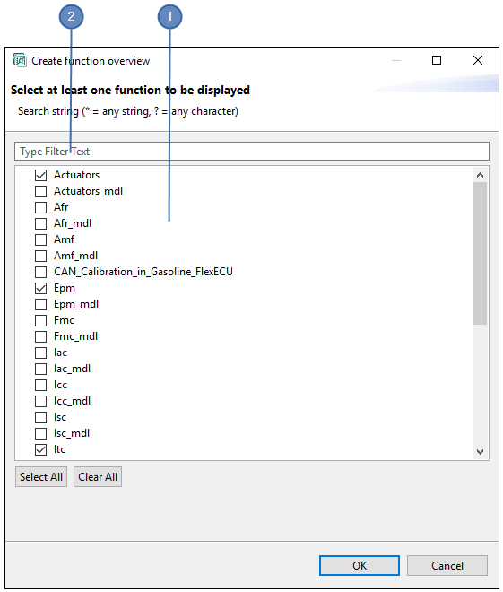Enable the Afr function checkbox
Image resolution: width=503 pixels, height=592 pixels.
click(x=40, y=208)
